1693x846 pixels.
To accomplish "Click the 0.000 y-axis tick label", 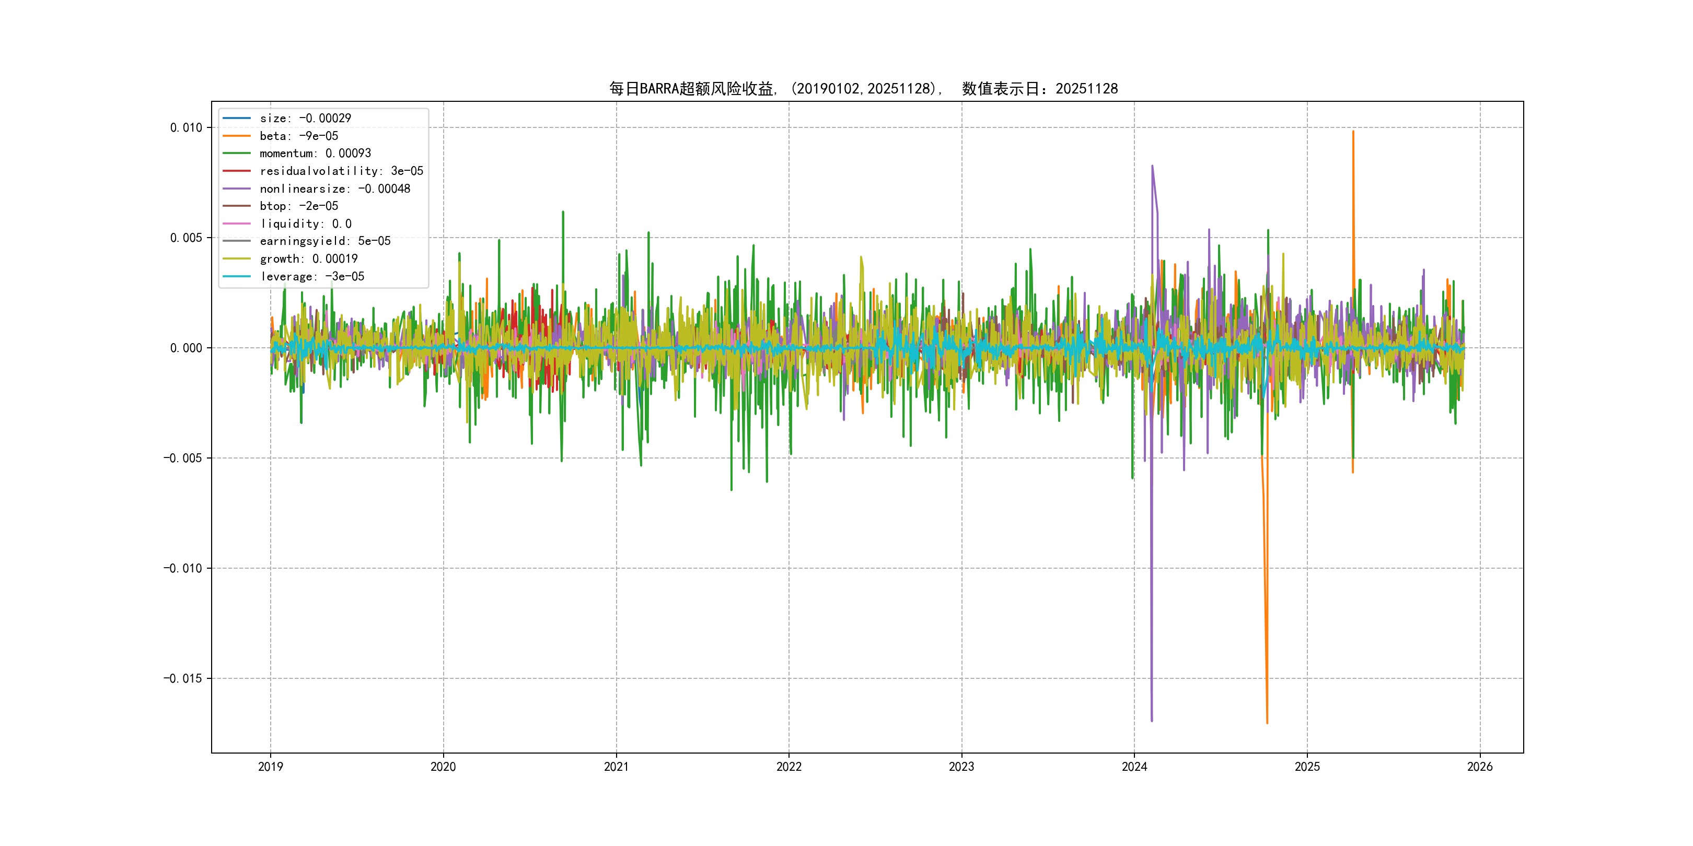I will point(186,348).
